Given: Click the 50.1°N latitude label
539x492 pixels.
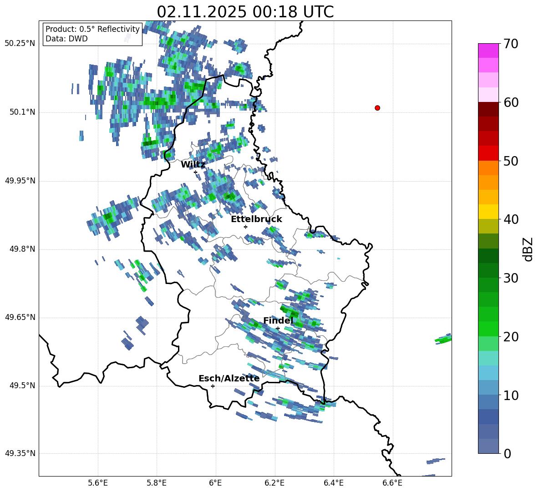Looking at the screenshot, I should click(23, 112).
